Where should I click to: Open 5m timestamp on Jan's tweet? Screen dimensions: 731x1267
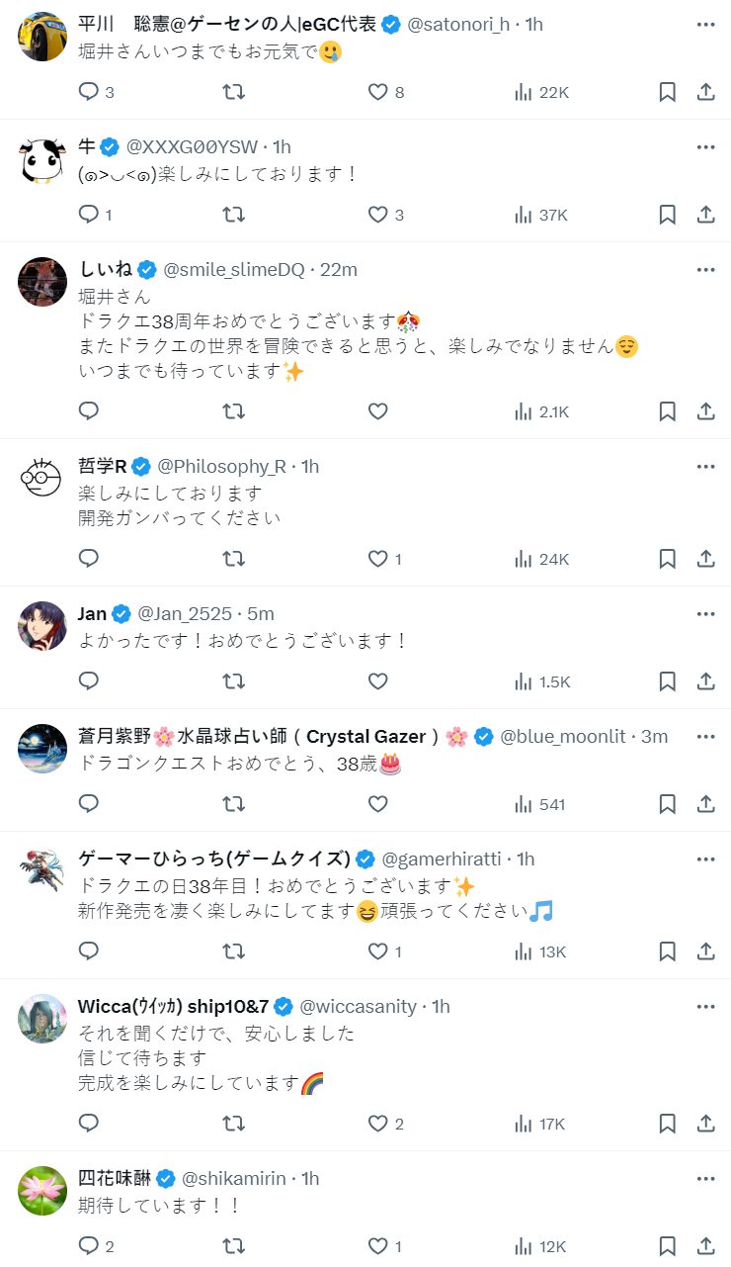point(261,614)
